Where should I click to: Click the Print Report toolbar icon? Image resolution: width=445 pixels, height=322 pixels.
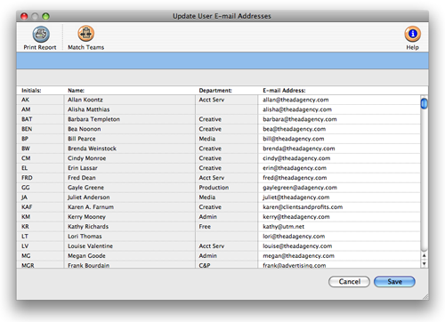pyautogui.click(x=41, y=34)
